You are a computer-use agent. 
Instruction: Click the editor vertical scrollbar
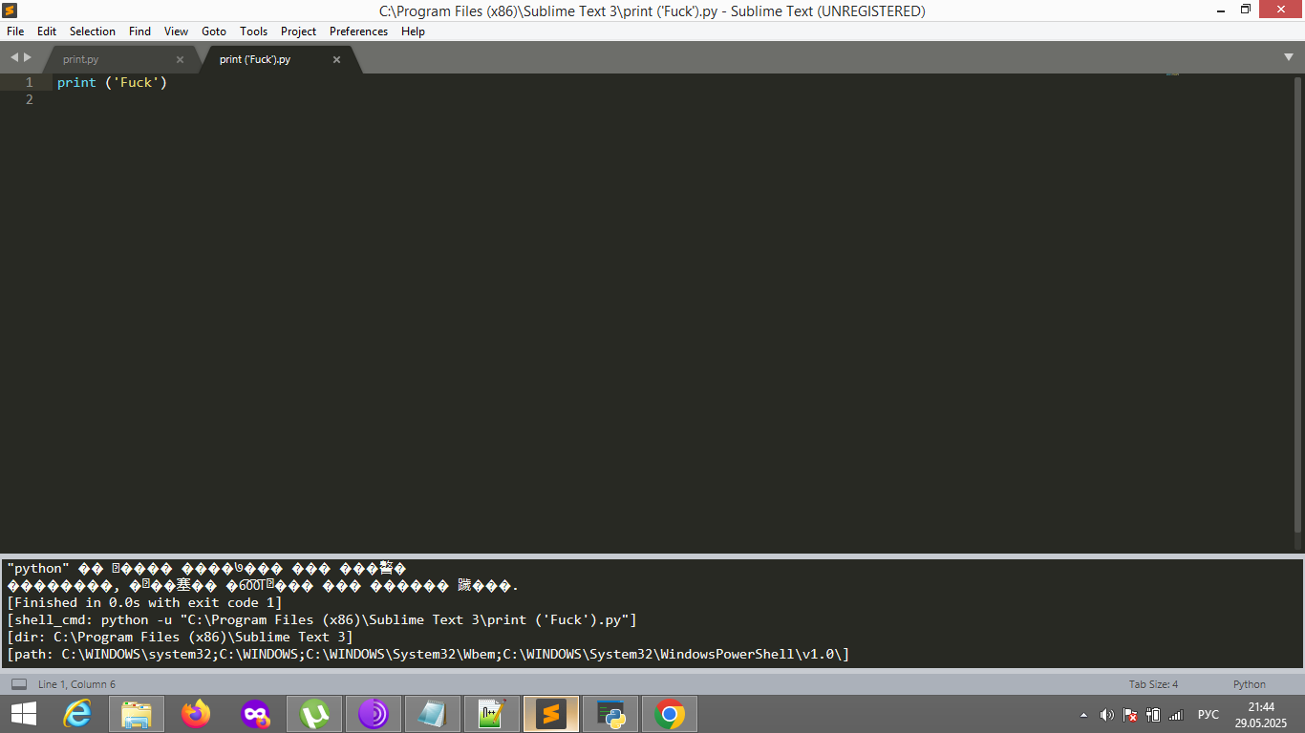1297,305
